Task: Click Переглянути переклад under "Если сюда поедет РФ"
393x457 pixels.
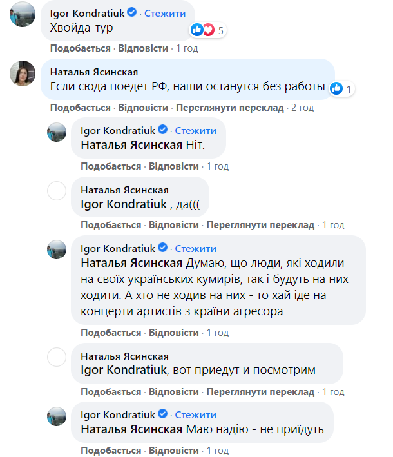Action: click(230, 108)
